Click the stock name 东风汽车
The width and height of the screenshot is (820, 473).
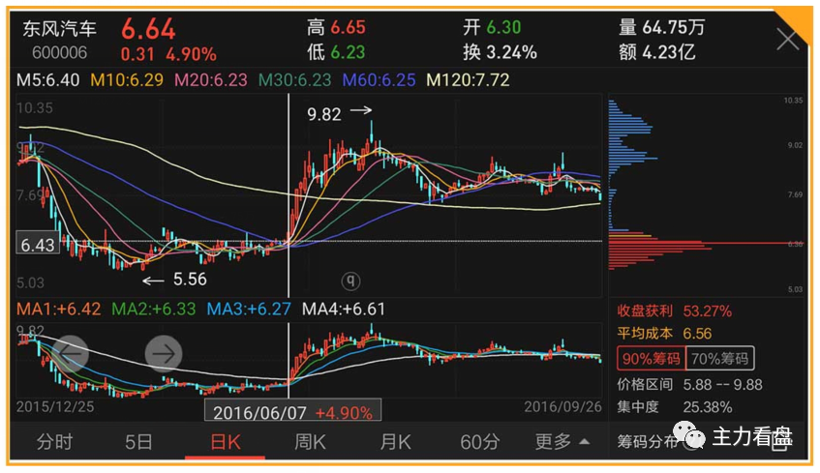pyautogui.click(x=59, y=29)
